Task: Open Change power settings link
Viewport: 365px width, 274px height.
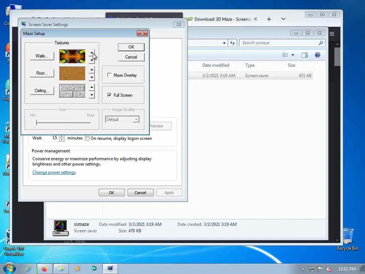Action: click(x=54, y=172)
